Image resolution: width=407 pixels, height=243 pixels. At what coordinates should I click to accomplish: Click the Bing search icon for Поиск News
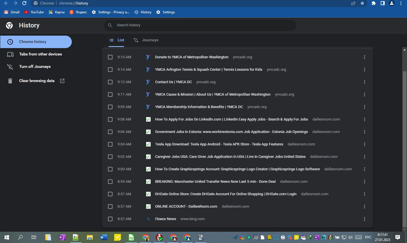pyautogui.click(x=148, y=219)
